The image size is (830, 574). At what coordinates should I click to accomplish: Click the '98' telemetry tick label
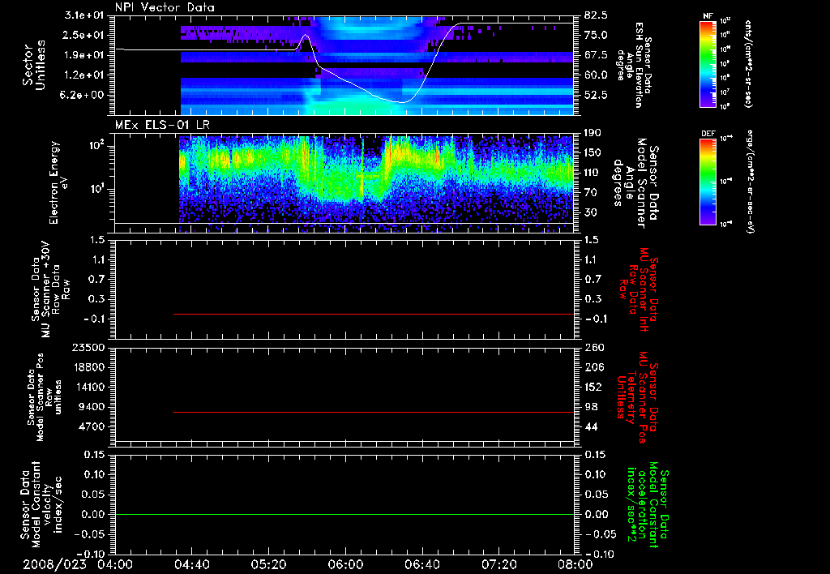[591, 407]
